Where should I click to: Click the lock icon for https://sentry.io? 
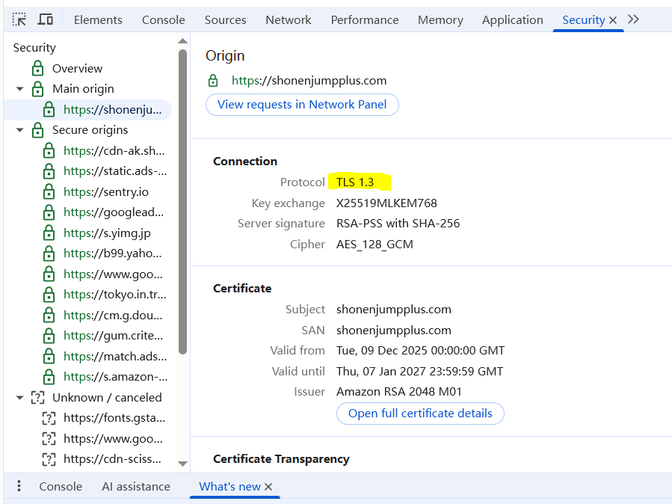(x=49, y=191)
